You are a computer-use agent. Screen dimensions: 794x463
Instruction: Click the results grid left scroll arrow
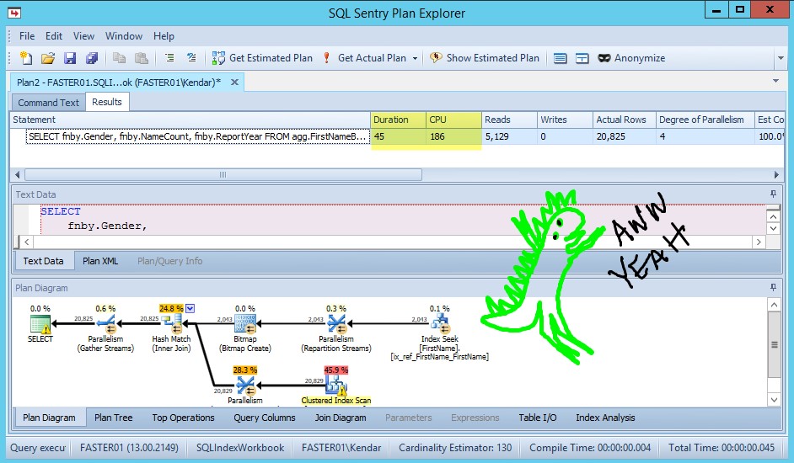pyautogui.click(x=17, y=175)
